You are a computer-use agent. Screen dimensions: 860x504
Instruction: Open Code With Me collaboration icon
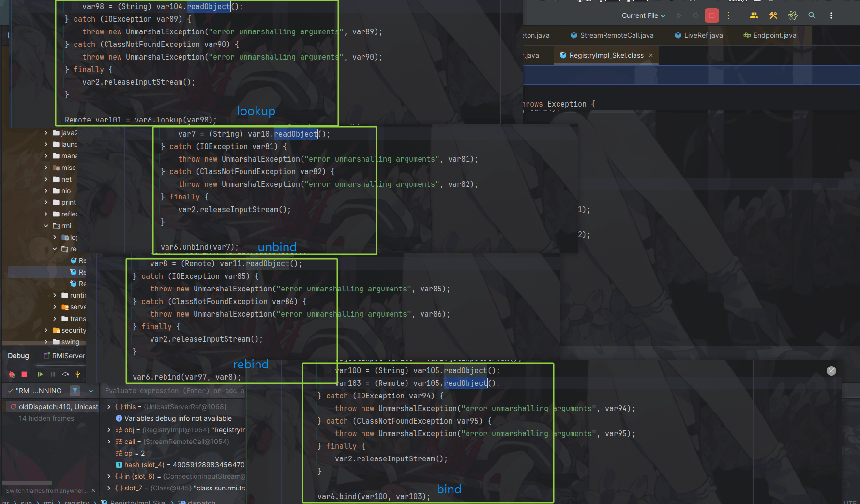[x=754, y=15]
